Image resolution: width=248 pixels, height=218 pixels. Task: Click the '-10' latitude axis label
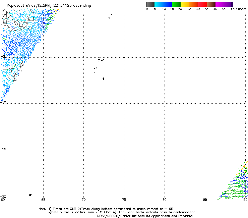(x=3, y=102)
